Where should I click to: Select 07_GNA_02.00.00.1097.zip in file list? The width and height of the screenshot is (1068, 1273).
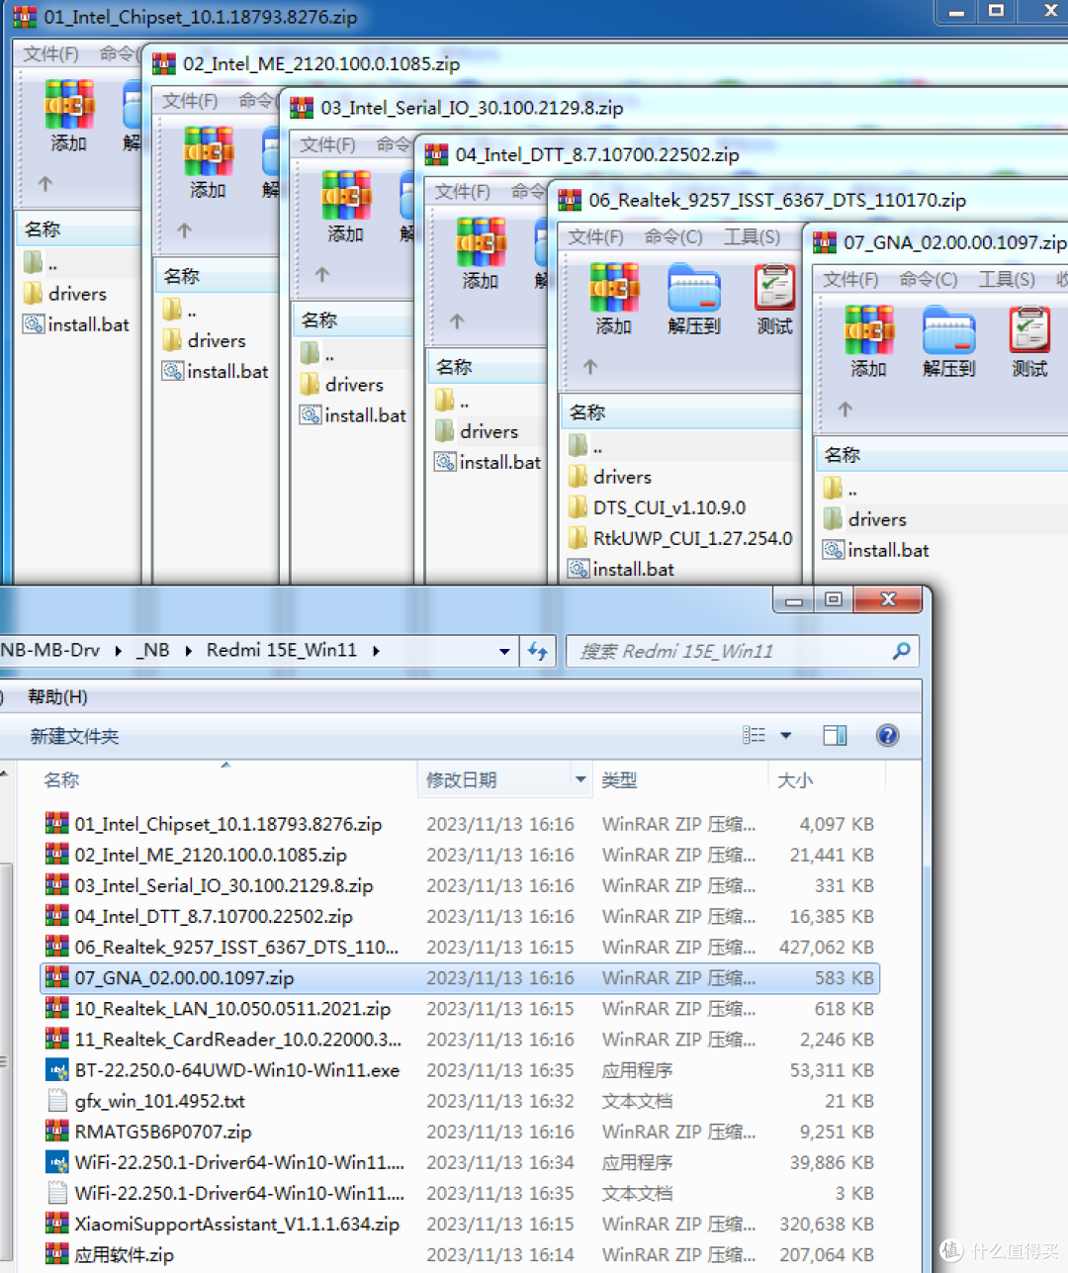460,977
